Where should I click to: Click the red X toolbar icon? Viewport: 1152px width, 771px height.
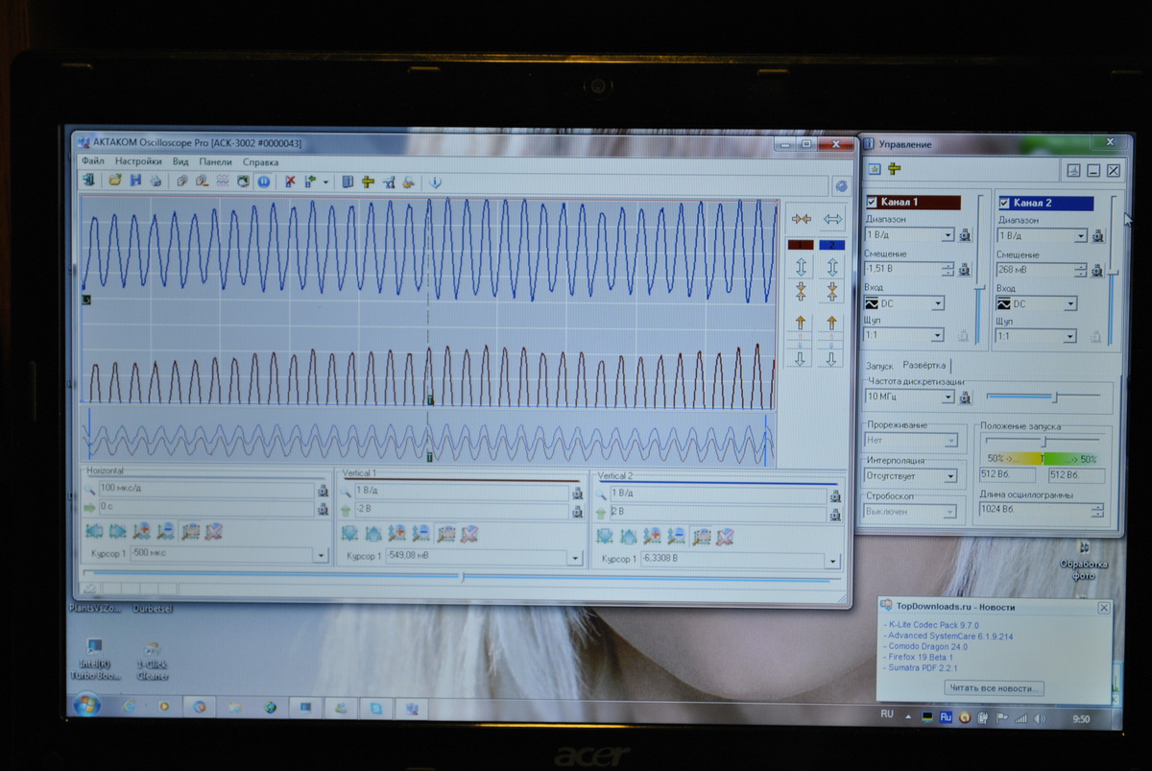[289, 181]
